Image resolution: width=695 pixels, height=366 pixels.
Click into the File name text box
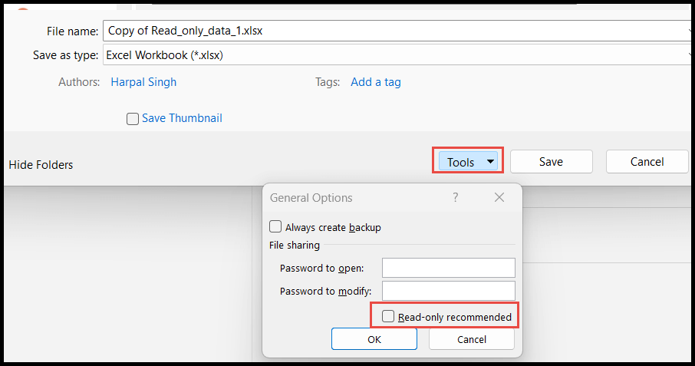(x=394, y=31)
